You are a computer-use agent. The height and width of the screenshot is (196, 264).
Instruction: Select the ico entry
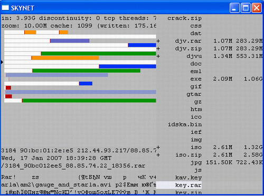coord(196,117)
